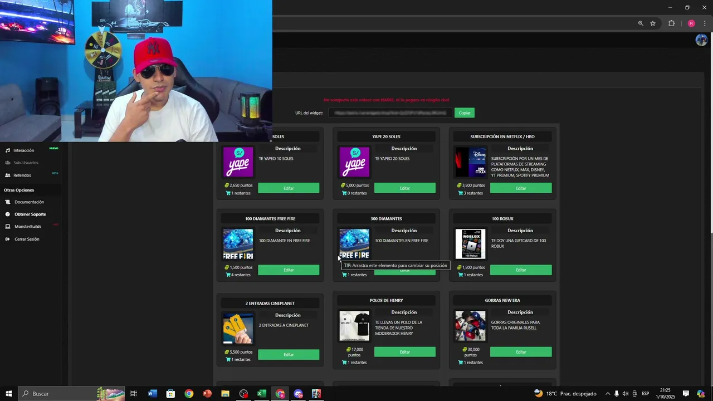Click the Polos de Henry thumbnail
The image size is (713, 401).
pos(354,326)
